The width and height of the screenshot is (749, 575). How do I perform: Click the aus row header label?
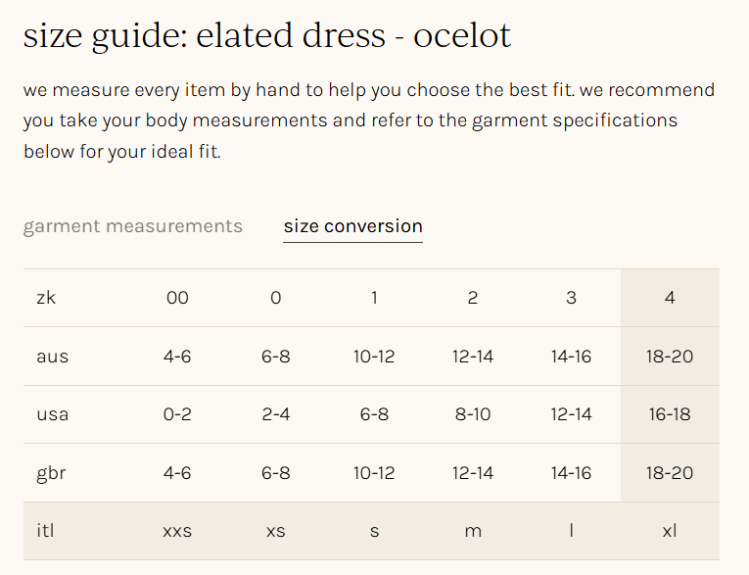[x=52, y=357]
